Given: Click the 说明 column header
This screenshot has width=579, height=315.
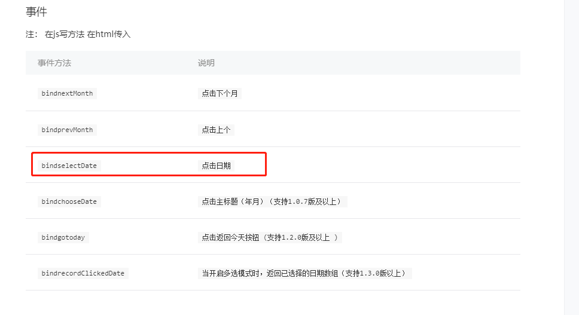Looking at the screenshot, I should pos(206,63).
